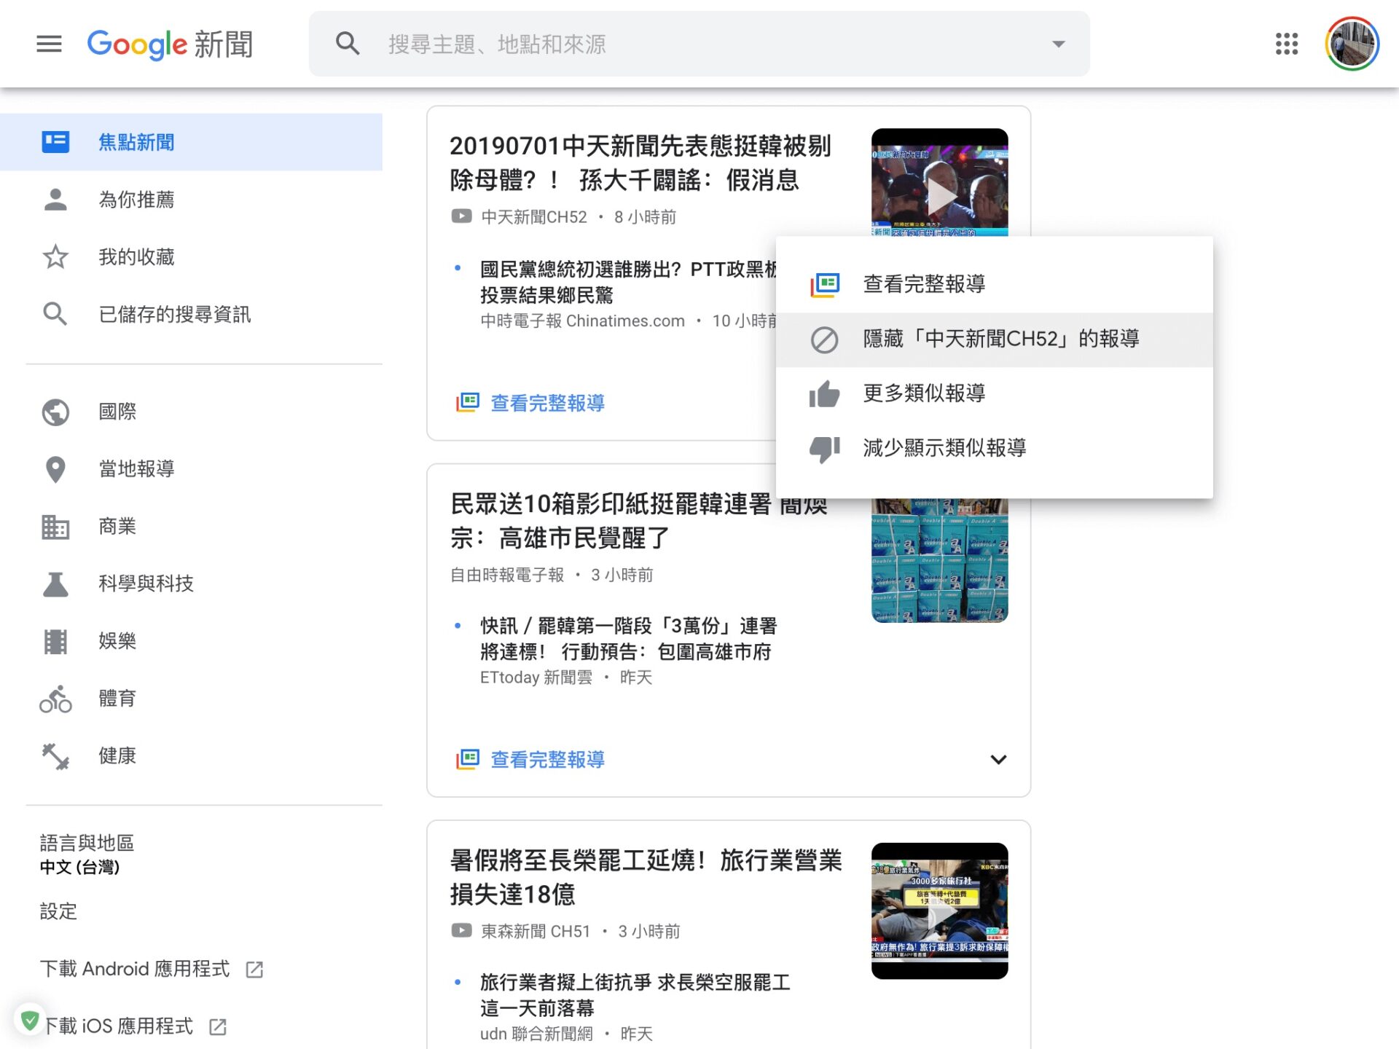Viewport: 1399px width, 1049px height.
Task: Open headline 民眾送10箱影印紙挺罷韓連署
Action: click(x=639, y=521)
